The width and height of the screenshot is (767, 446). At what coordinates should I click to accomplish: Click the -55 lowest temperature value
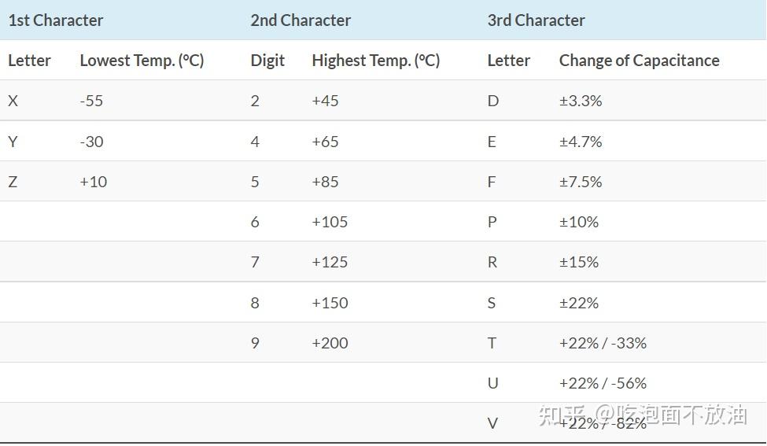pos(91,101)
